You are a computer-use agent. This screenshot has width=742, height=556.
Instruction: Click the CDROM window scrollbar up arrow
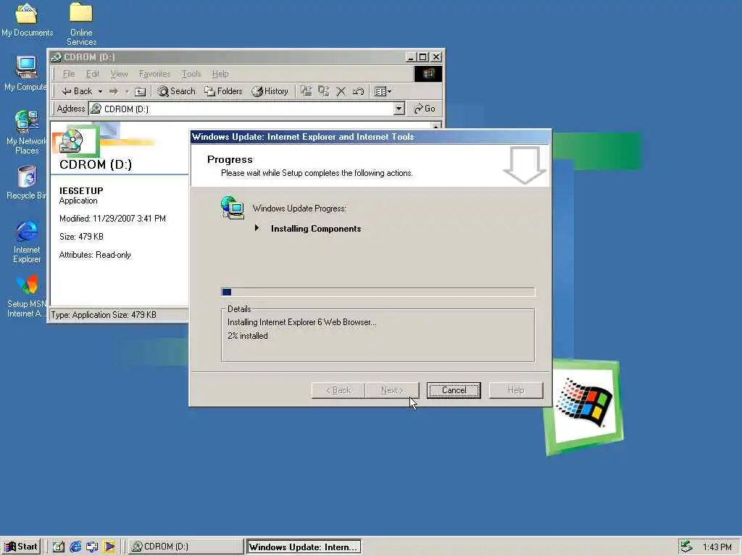435,126
